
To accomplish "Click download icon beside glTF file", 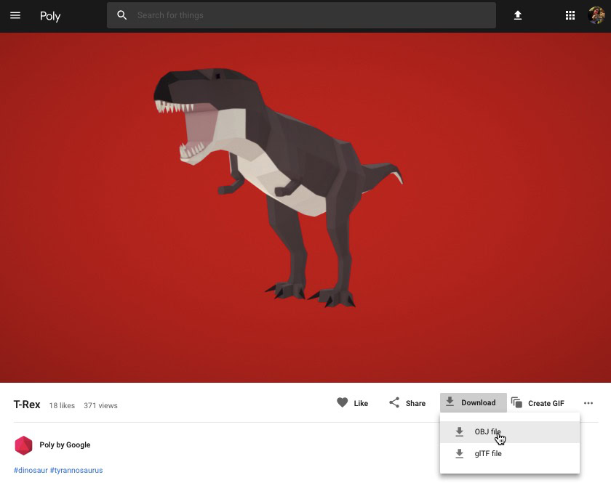I will click(x=460, y=453).
